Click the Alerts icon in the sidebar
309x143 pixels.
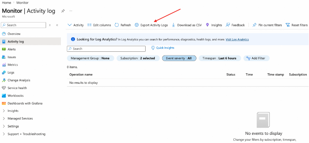pos(4,49)
